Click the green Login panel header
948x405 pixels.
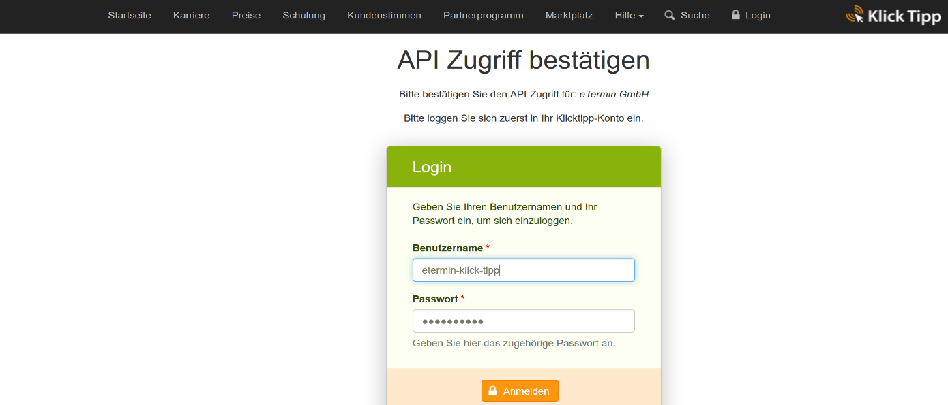(x=524, y=167)
